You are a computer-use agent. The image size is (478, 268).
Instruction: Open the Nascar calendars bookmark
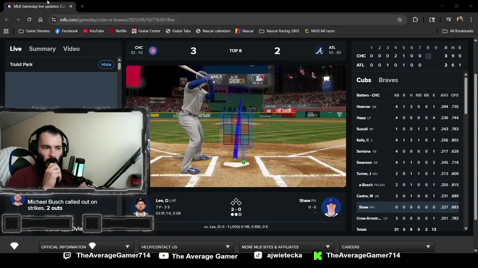coord(213,31)
